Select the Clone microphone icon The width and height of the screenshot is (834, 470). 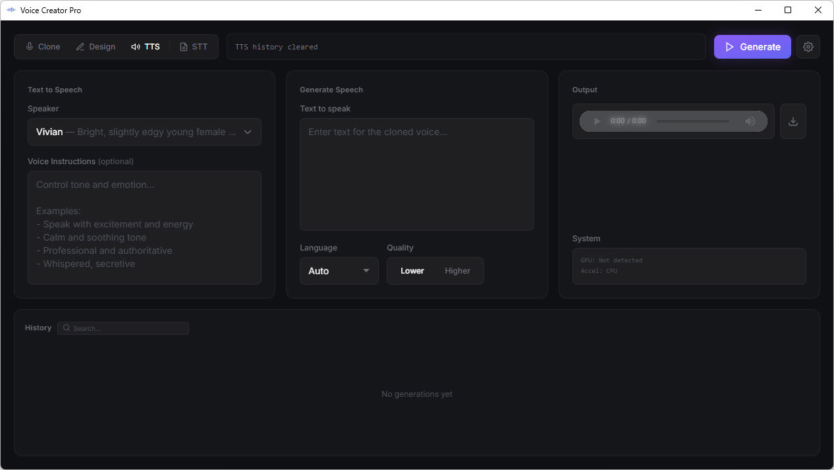(29, 46)
